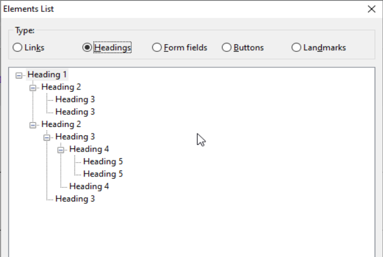
Task: Select the second Heading 5 item
Action: coord(103,174)
